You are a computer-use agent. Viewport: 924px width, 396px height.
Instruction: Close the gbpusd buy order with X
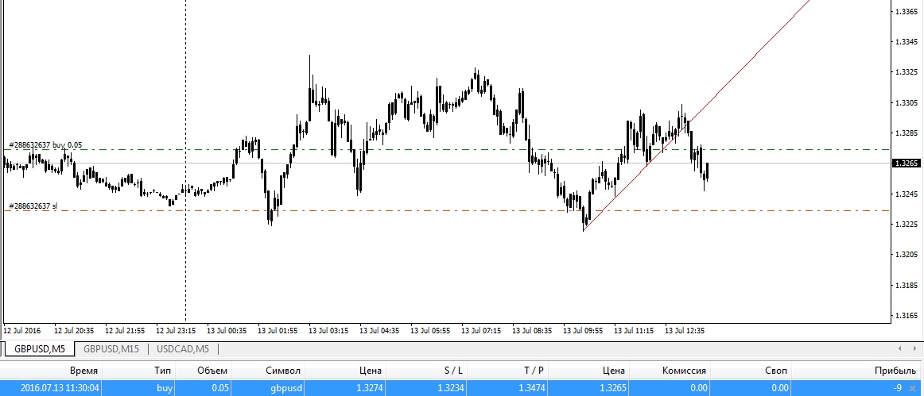click(x=913, y=388)
